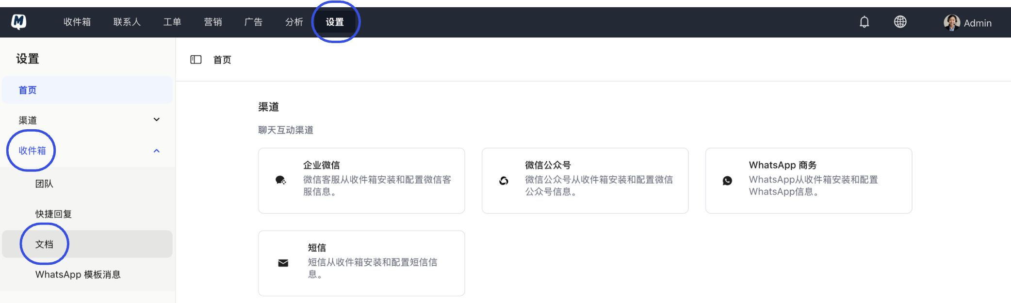
Task: Go to 首页 in the settings sidebar
Action: pyautogui.click(x=26, y=90)
